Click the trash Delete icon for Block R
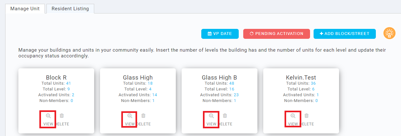The image size is (401, 136). click(62, 116)
